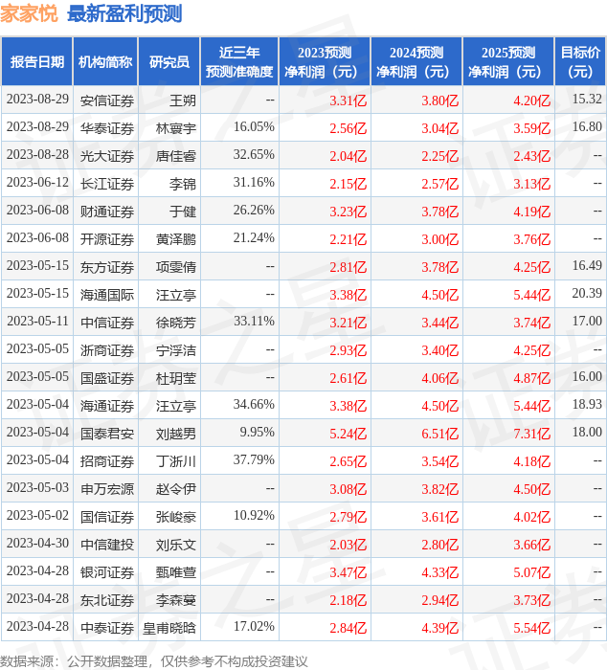Select the 研究员 column header

tap(169, 61)
